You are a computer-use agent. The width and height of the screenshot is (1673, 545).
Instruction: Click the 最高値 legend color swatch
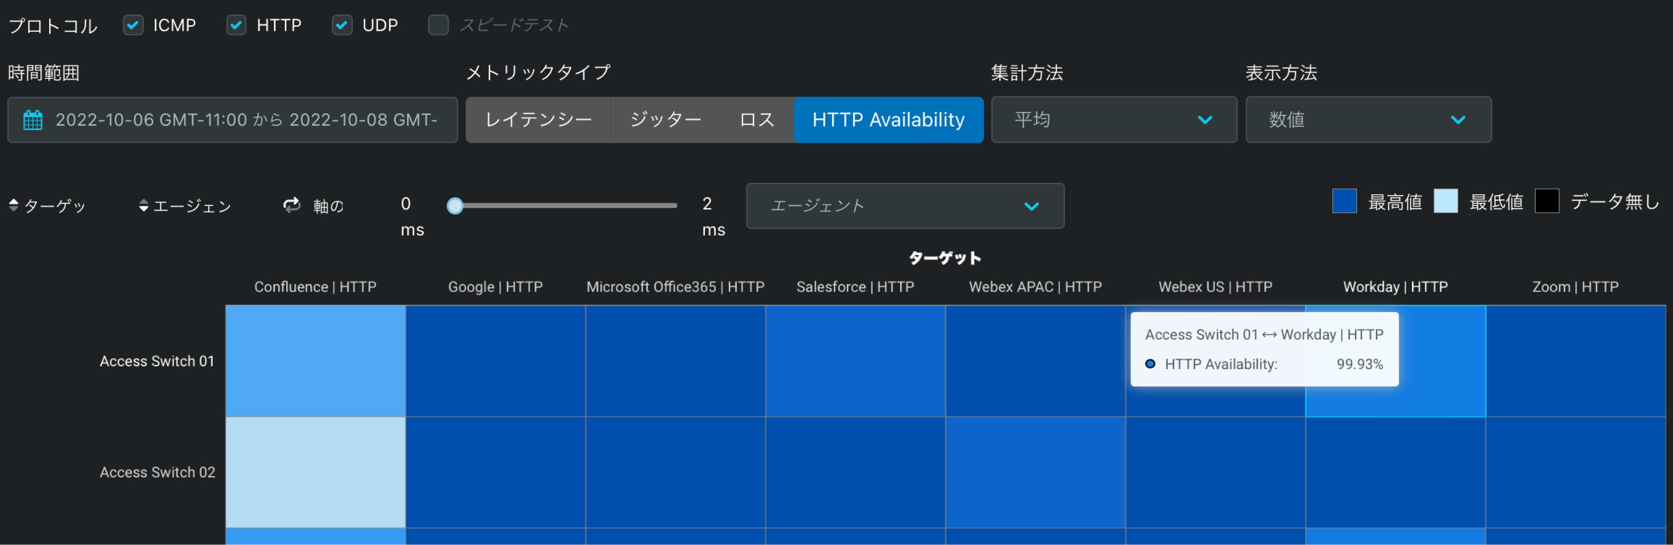click(x=1344, y=201)
